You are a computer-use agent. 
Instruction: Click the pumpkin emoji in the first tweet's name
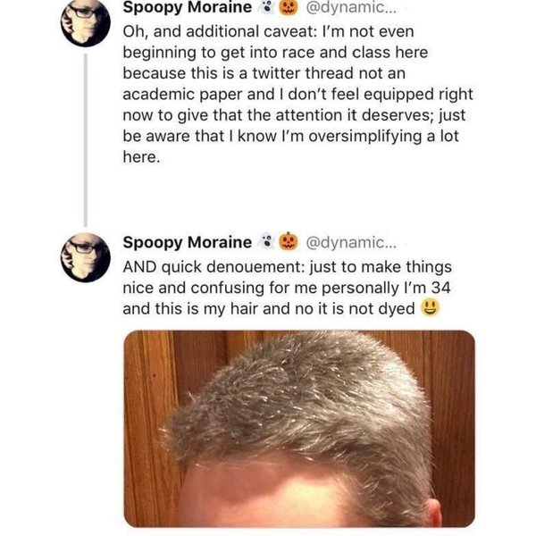point(288,9)
